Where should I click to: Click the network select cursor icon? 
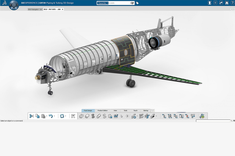coord(141,116)
